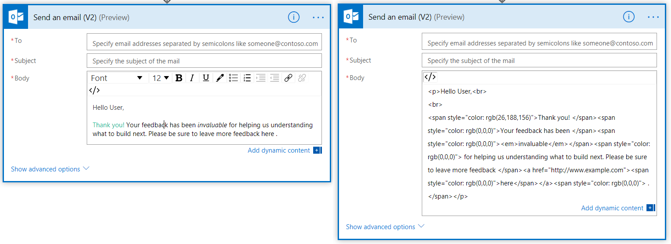
Task: Click the To field in right card
Action: [539, 42]
